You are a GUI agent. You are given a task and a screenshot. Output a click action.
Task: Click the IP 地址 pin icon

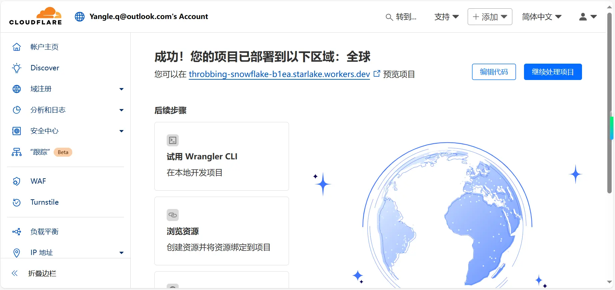17,253
